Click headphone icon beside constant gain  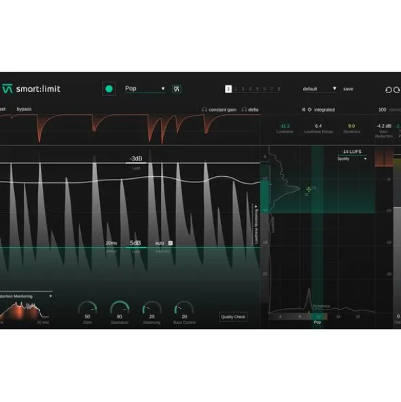204,110
